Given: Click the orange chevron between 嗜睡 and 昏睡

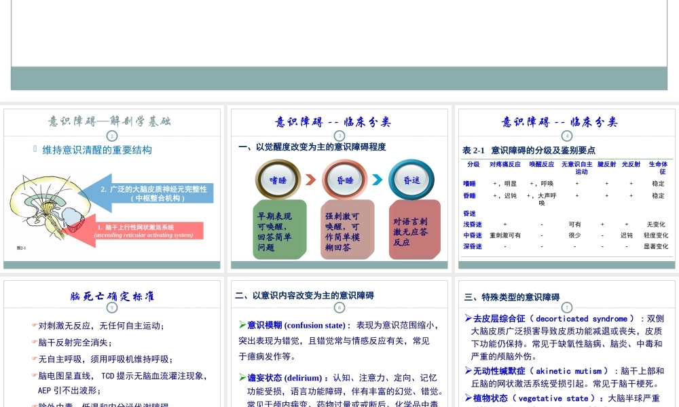Looking at the screenshot, I should click(x=310, y=178).
